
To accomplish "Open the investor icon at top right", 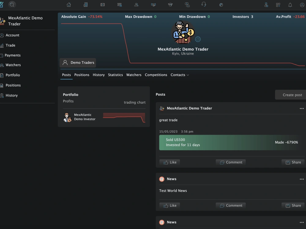I will point(266,5).
